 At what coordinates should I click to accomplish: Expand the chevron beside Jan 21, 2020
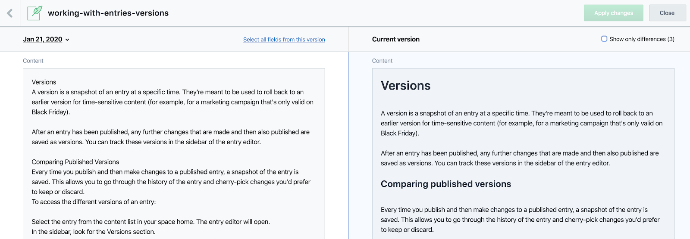click(67, 40)
